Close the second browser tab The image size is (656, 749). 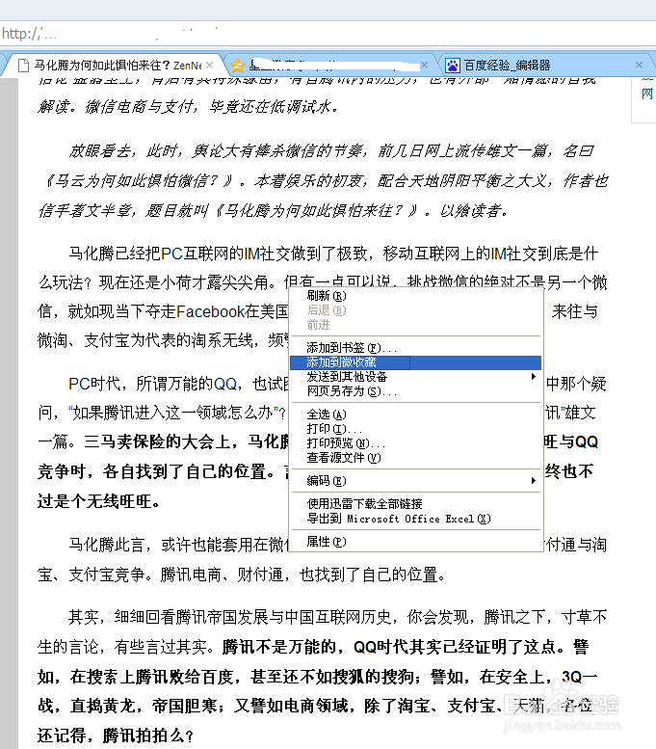point(424,65)
